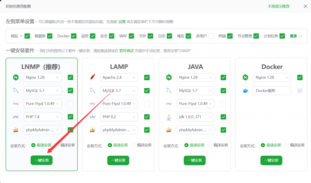Click the Docker whale icon
This screenshot has height=183, width=311.
[245, 91]
